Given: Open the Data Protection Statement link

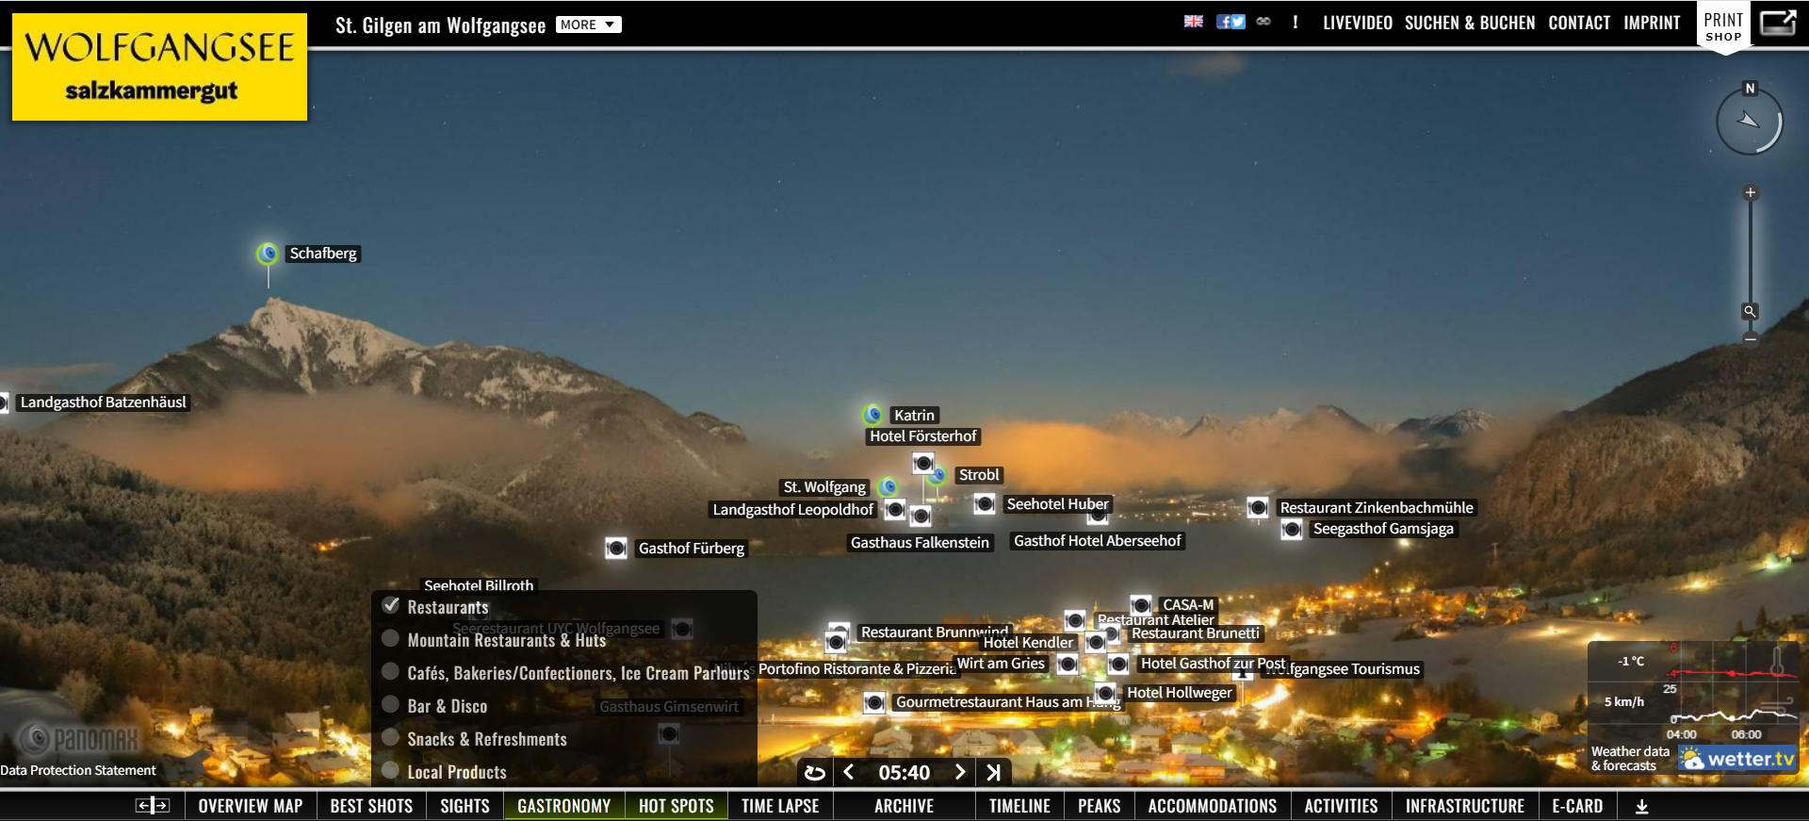Looking at the screenshot, I should tap(78, 770).
